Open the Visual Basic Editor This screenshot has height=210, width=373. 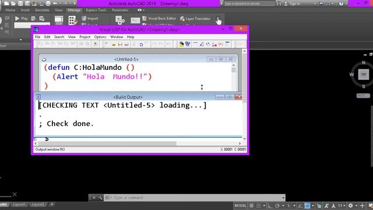coord(159,18)
